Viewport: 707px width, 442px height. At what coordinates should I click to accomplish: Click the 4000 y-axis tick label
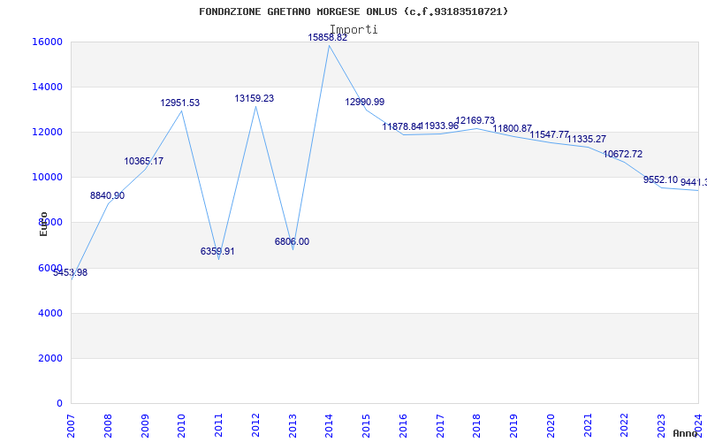pos(50,313)
